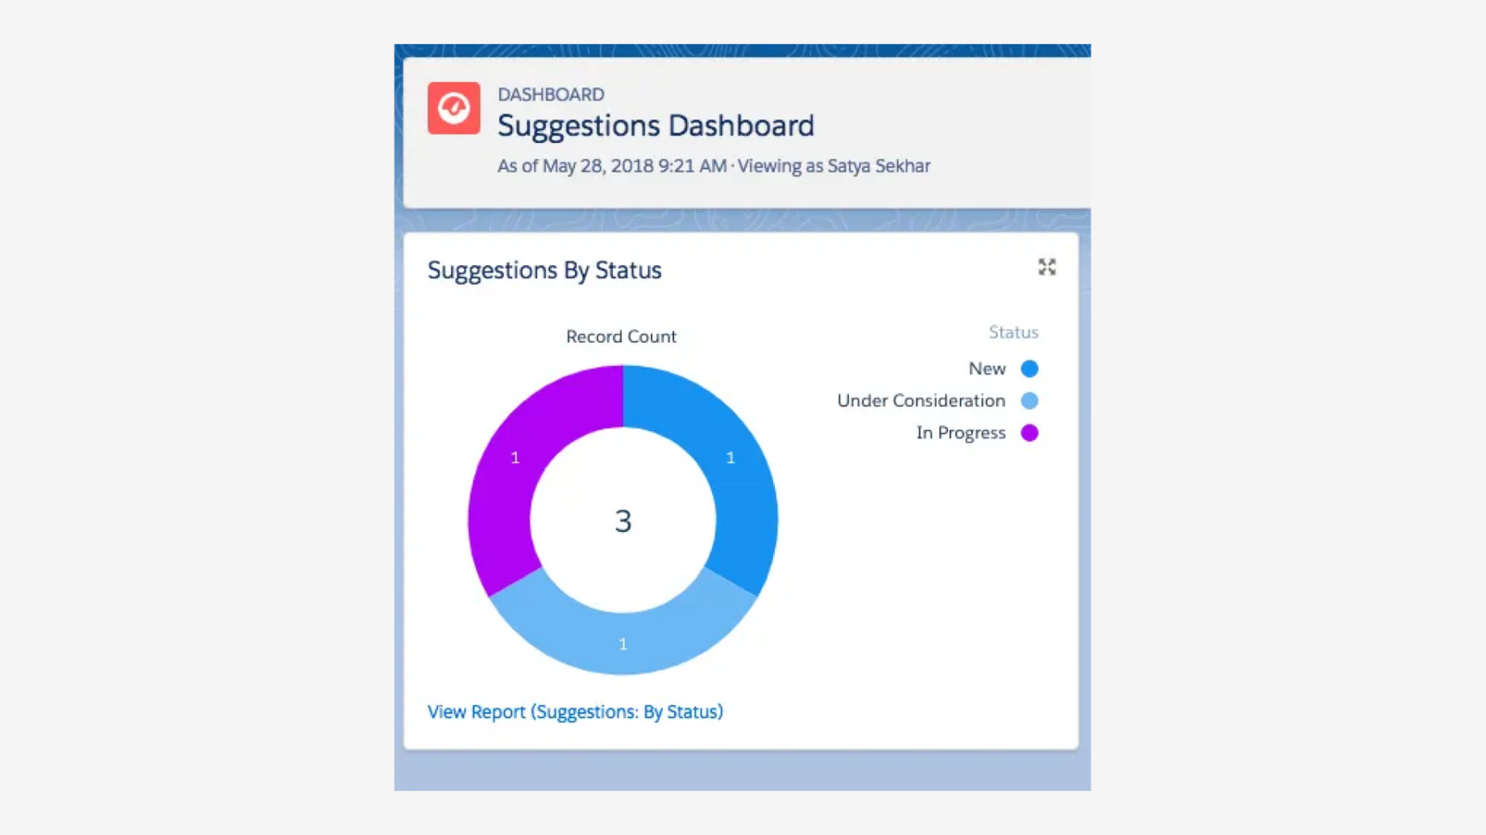Select the blue New legend dot

(x=1030, y=368)
